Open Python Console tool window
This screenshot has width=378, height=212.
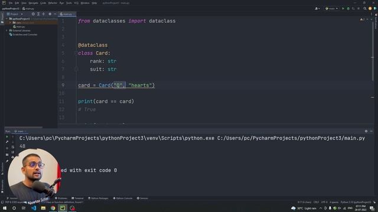pyautogui.click(x=123, y=198)
